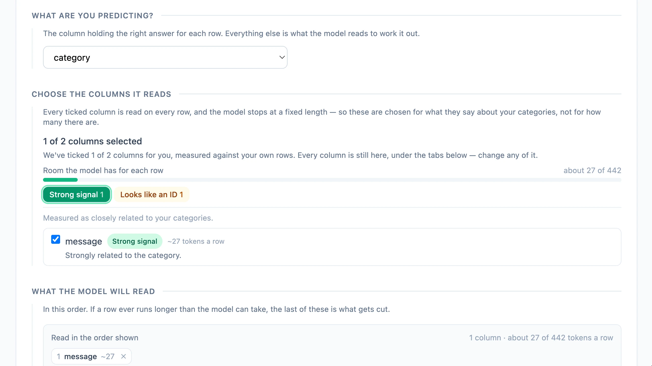The width and height of the screenshot is (652, 366).
Task: Click 'Measured as closely related to your categories.'
Action: click(128, 218)
